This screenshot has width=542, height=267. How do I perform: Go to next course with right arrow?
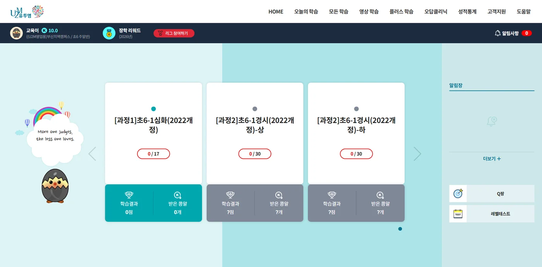click(x=417, y=154)
